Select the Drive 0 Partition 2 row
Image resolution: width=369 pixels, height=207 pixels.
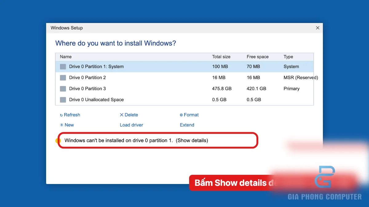click(x=184, y=78)
